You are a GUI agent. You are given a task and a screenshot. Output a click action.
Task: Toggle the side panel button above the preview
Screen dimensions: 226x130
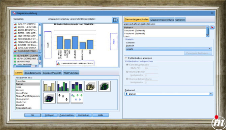[115, 20]
